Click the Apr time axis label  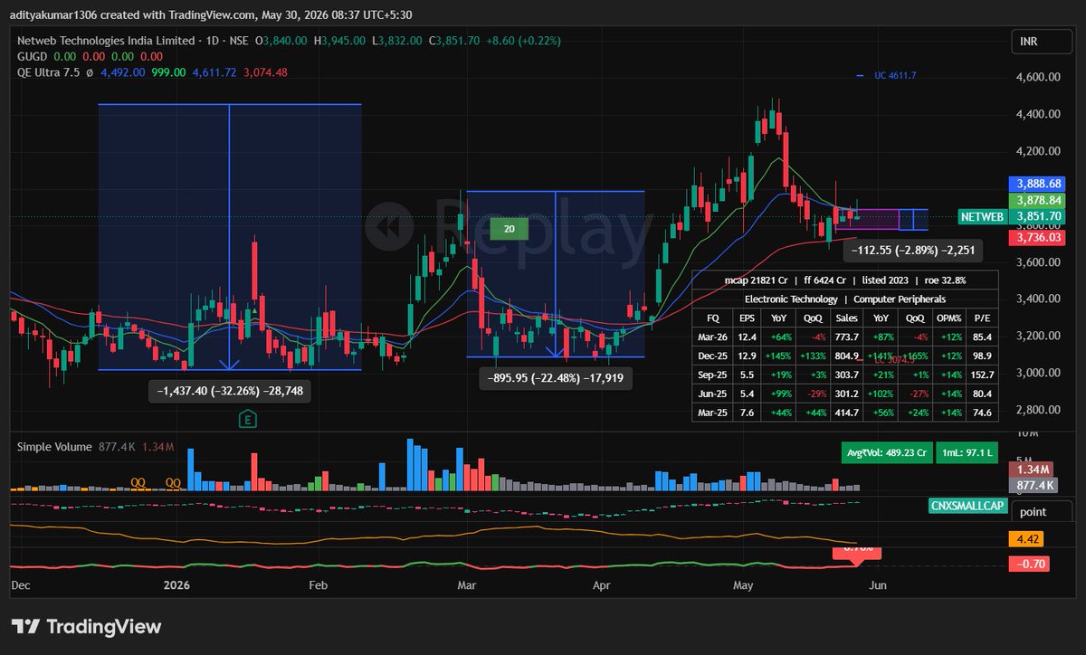coord(602,585)
